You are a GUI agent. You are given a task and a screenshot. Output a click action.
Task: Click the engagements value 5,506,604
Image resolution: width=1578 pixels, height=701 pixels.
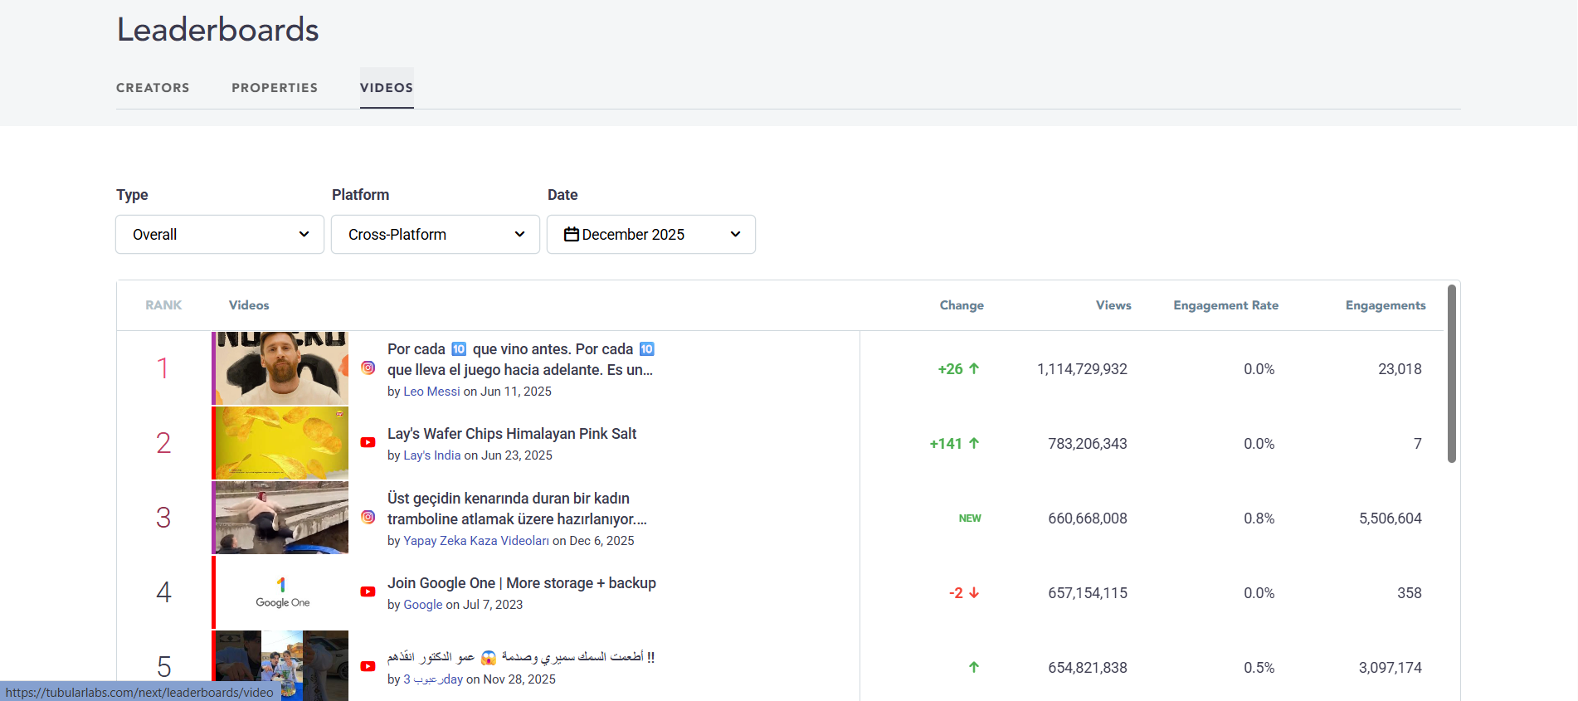click(1390, 518)
